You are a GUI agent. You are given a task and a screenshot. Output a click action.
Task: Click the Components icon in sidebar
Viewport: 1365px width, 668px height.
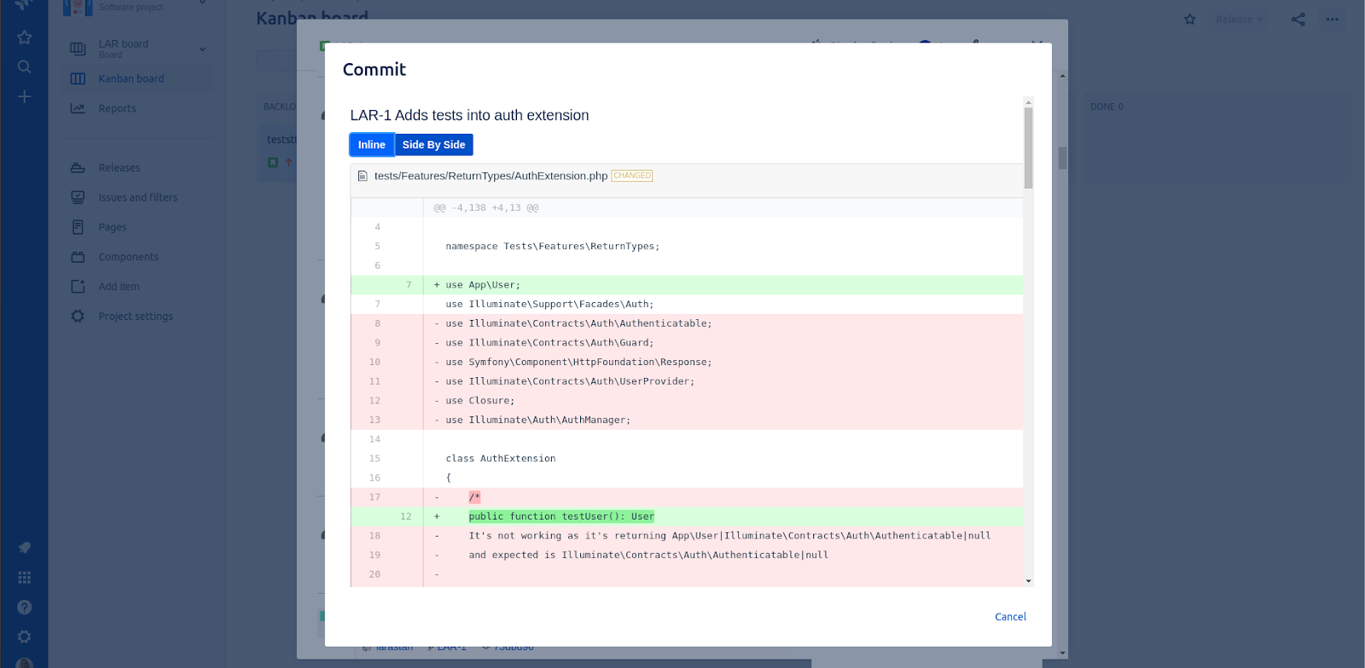[78, 257]
